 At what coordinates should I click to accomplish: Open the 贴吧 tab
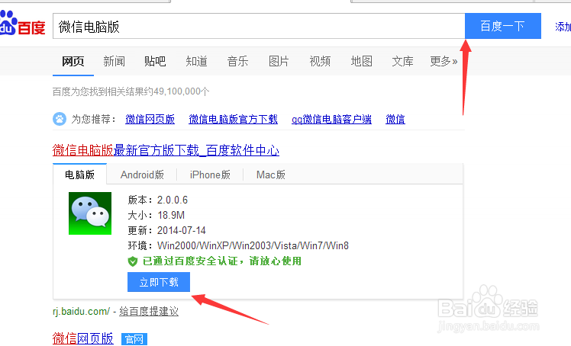155,61
